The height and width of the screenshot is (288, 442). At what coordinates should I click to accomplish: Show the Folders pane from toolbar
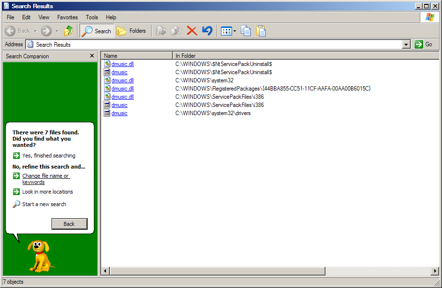pos(131,31)
